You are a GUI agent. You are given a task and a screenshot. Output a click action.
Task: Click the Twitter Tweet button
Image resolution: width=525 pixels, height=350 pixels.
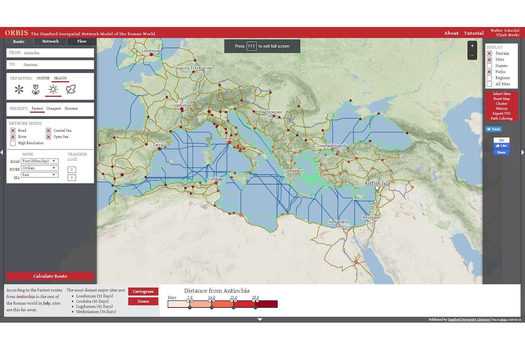coord(493,129)
